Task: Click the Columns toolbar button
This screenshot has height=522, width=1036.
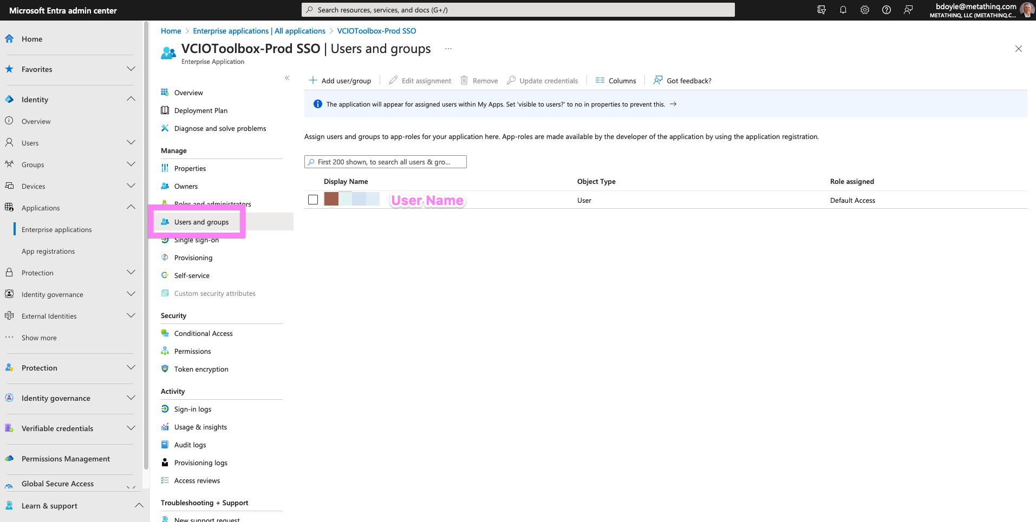Action: (x=616, y=81)
